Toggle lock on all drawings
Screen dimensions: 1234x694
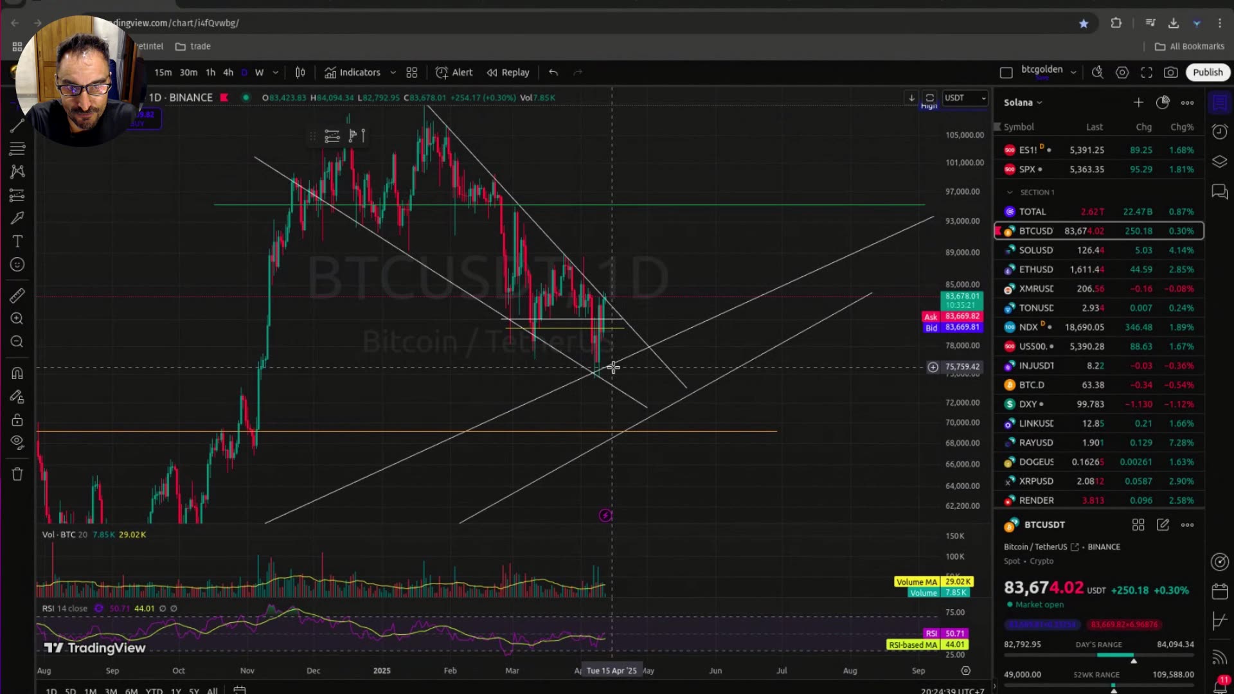pos(17,420)
